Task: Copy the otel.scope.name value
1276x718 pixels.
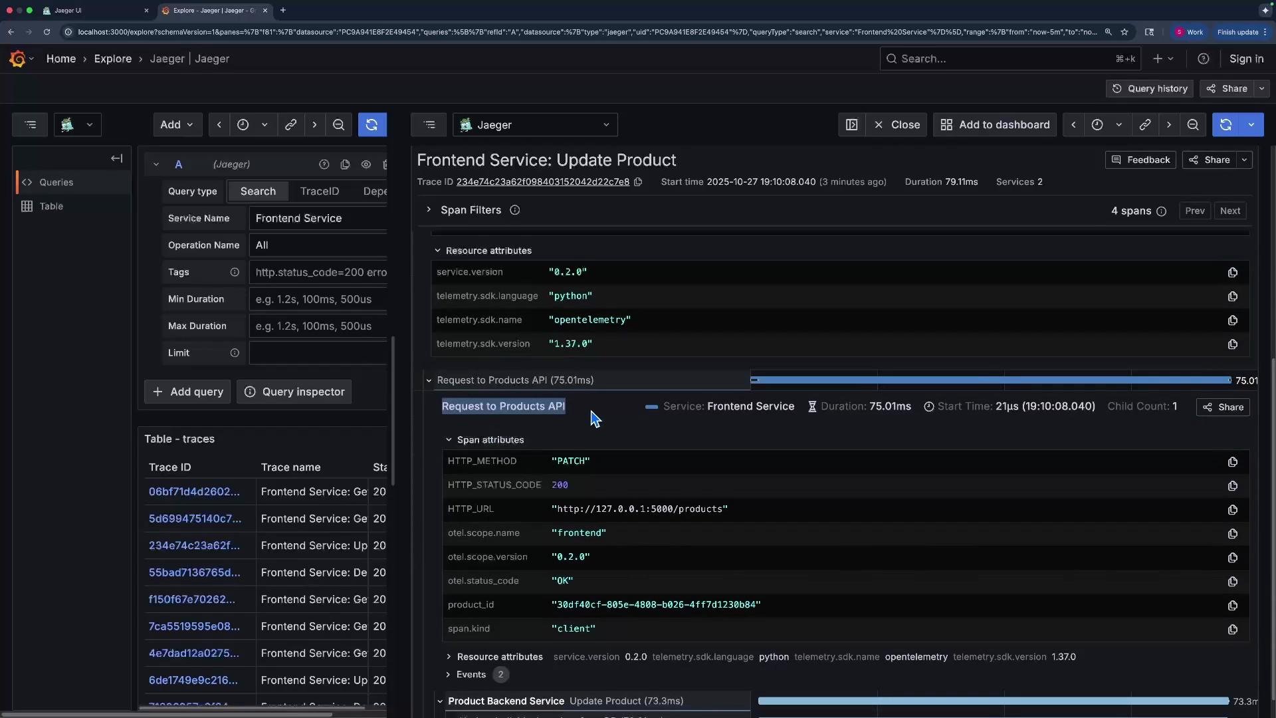Action: tap(1232, 534)
